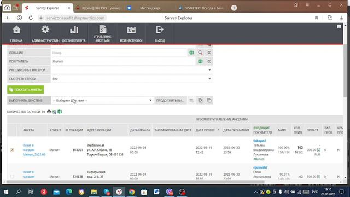Click the Excel import icon in Покупатель row

[200, 61]
